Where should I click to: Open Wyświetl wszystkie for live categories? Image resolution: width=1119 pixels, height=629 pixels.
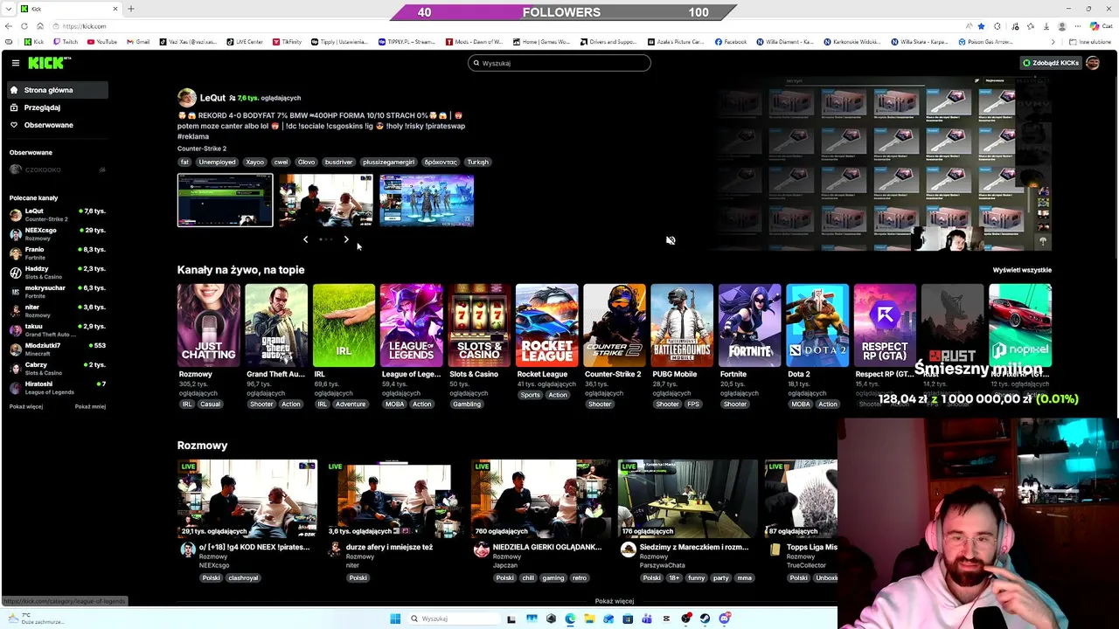click(x=1022, y=270)
